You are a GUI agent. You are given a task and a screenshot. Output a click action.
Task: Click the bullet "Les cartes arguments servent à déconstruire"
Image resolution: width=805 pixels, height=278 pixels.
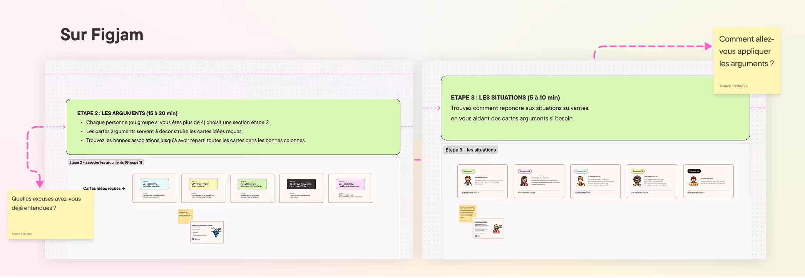click(164, 131)
